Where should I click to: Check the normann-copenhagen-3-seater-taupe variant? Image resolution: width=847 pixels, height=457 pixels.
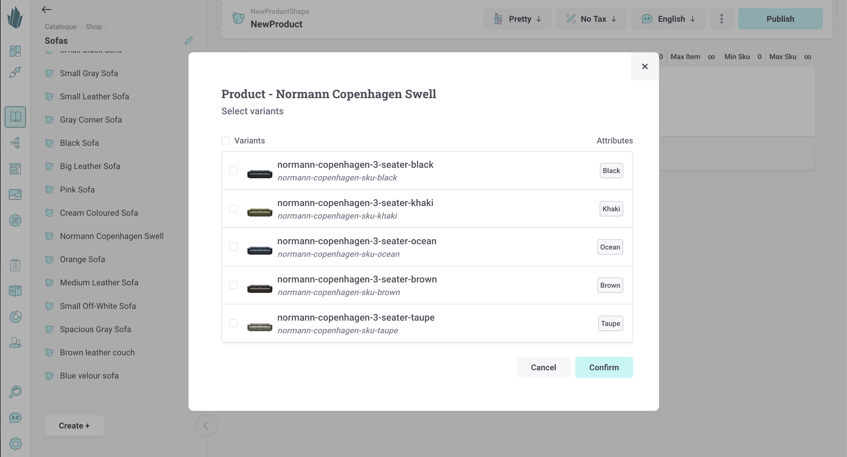pos(233,323)
